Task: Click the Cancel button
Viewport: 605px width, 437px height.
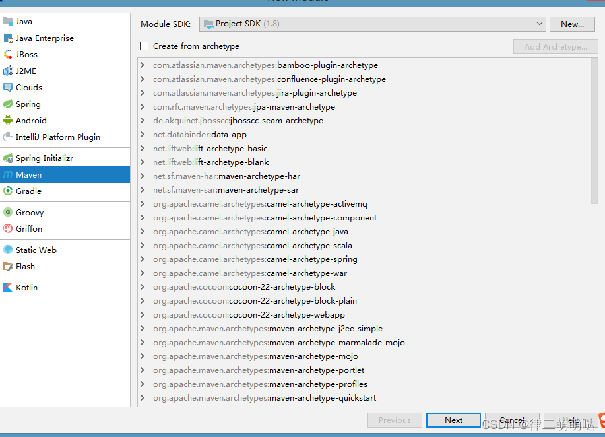Action: click(x=512, y=420)
